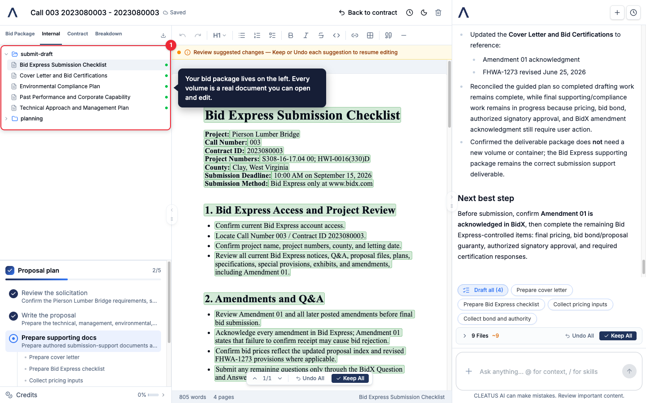Open Environmental Compliance Plan file
646x403 pixels.
88,86
